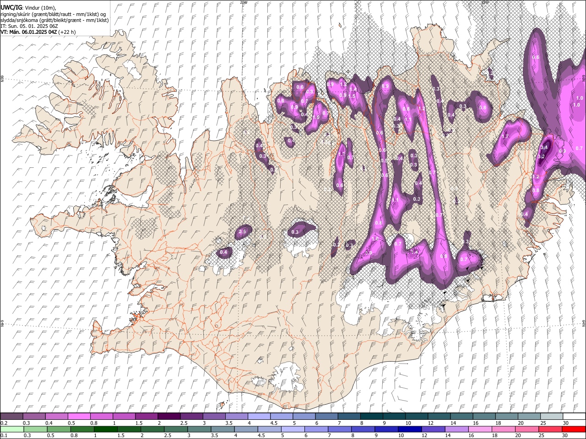Viewport: 586px width, 439px height.
Task: Click the '(+22 h)' forecast offset text
Action: [x=67, y=32]
